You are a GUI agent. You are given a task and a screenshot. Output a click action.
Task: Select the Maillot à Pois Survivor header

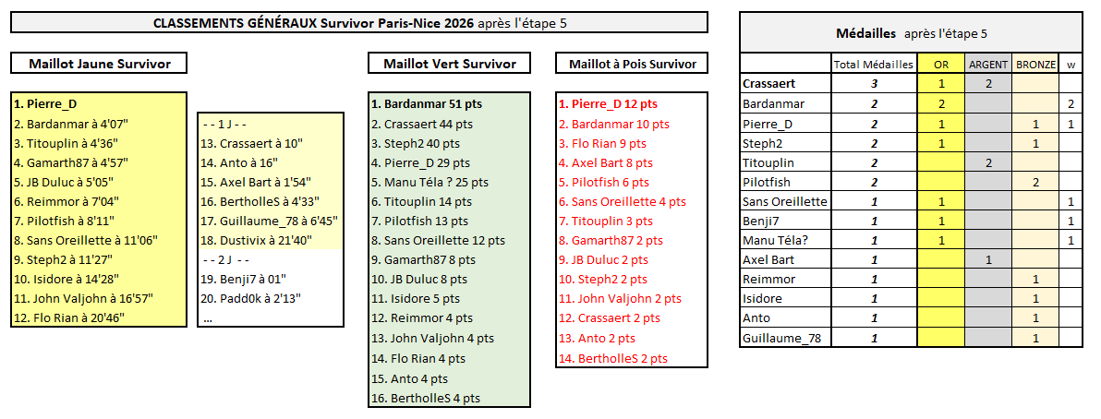[632, 64]
